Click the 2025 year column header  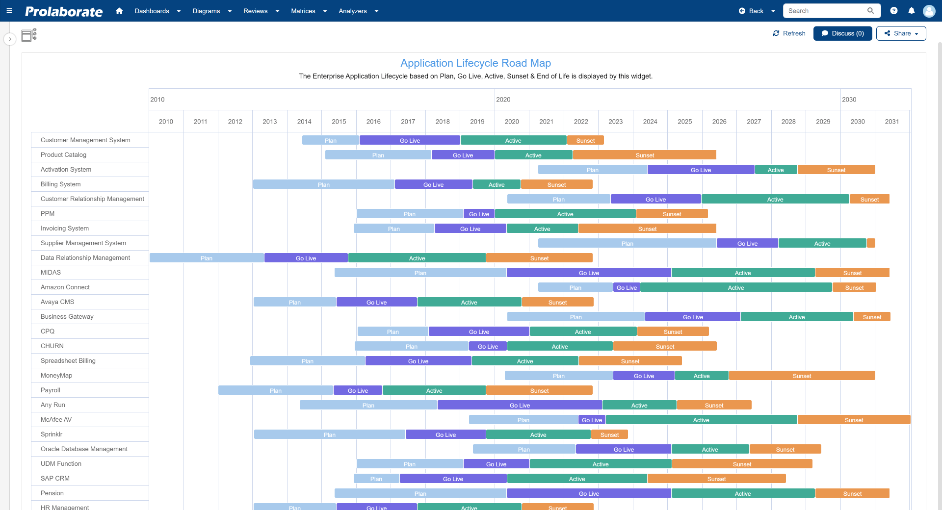(x=684, y=121)
